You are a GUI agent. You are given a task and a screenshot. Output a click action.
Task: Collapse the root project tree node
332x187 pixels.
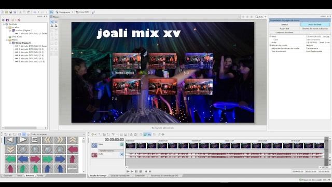4,24
